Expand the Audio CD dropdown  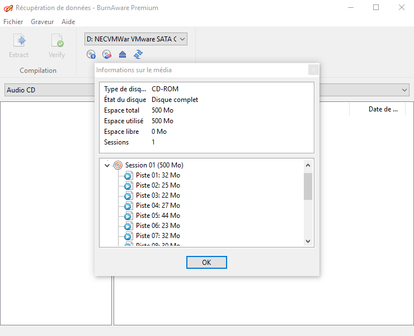[x=404, y=90]
